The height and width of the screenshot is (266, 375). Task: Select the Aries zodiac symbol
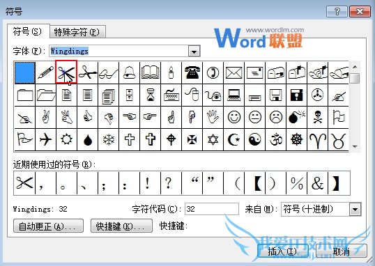(318, 139)
